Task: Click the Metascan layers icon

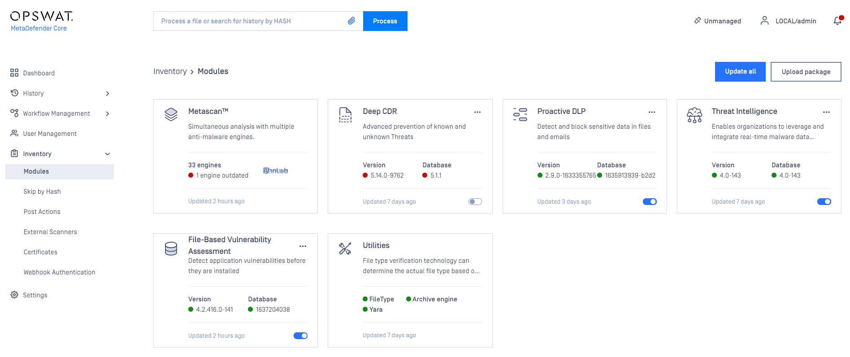Action: click(x=171, y=114)
